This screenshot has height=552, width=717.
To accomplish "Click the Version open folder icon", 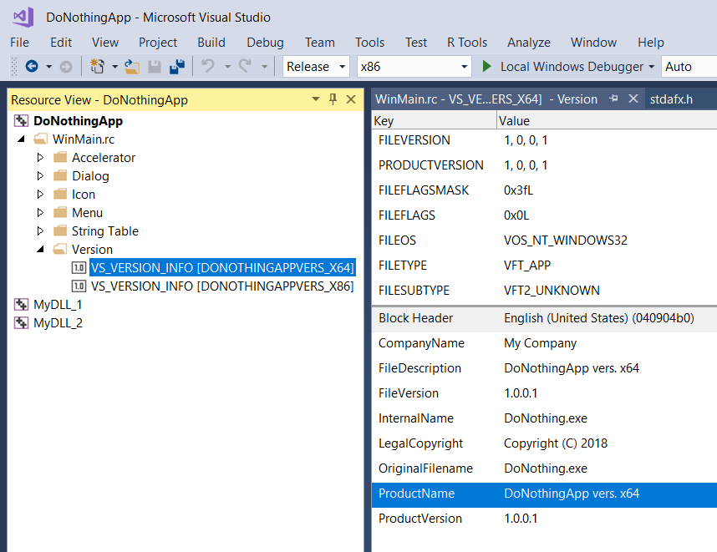I will [60, 249].
